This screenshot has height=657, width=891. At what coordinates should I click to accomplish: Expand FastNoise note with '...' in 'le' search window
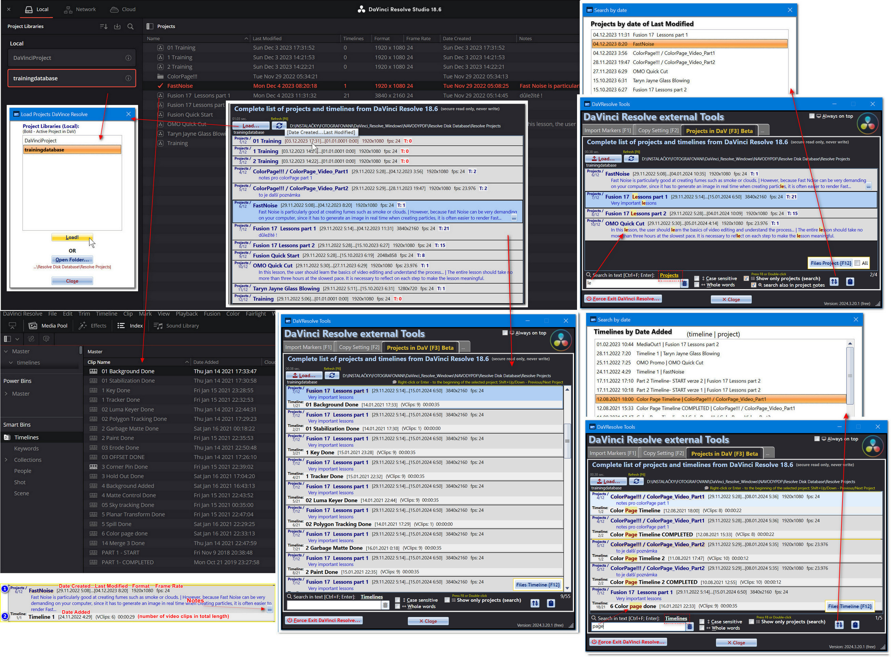pos(868,187)
